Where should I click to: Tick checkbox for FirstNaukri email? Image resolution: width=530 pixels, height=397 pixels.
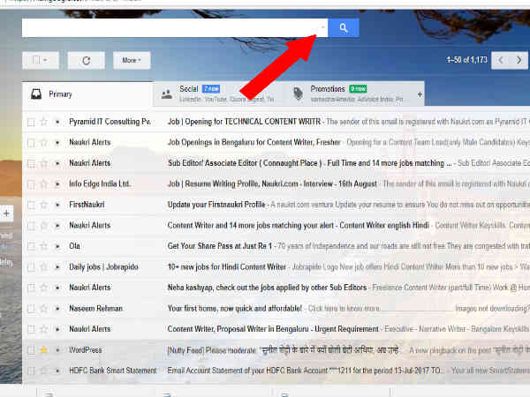[x=31, y=205]
